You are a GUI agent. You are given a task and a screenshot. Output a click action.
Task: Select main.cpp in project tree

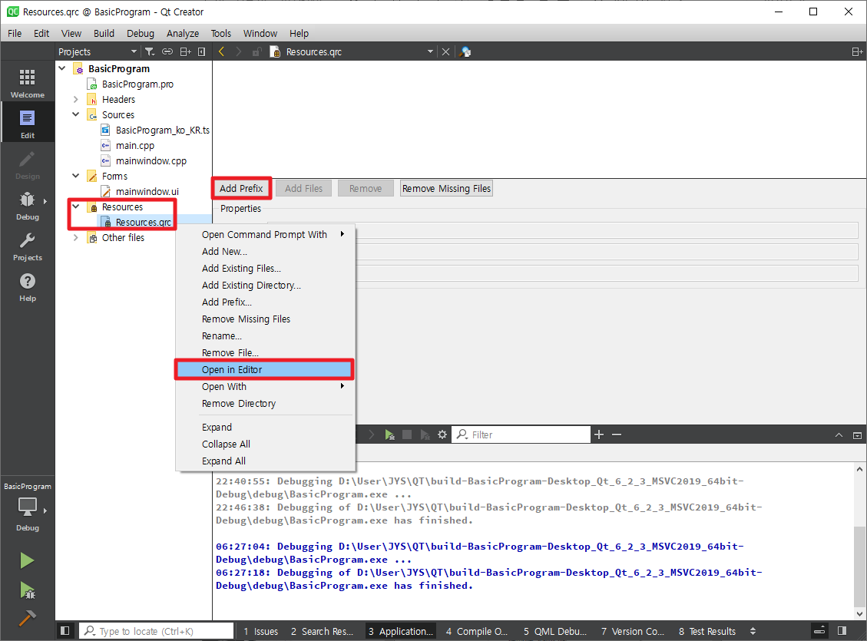click(x=134, y=145)
